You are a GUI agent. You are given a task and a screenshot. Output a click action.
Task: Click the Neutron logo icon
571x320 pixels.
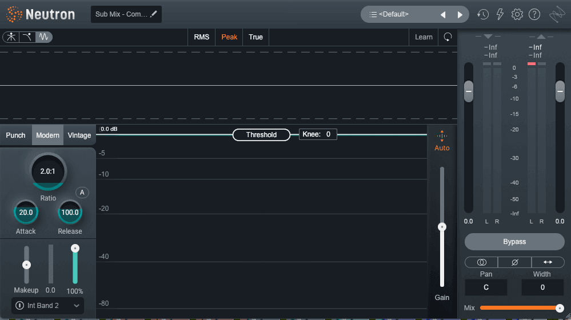(14, 14)
